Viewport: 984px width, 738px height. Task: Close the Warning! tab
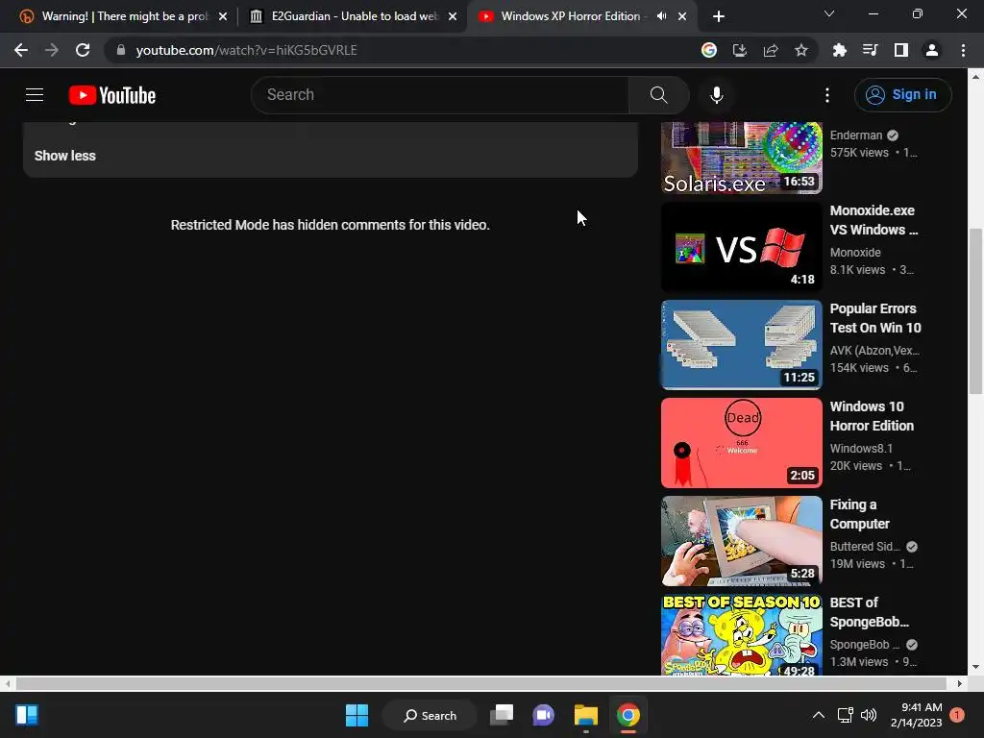pyautogui.click(x=223, y=16)
